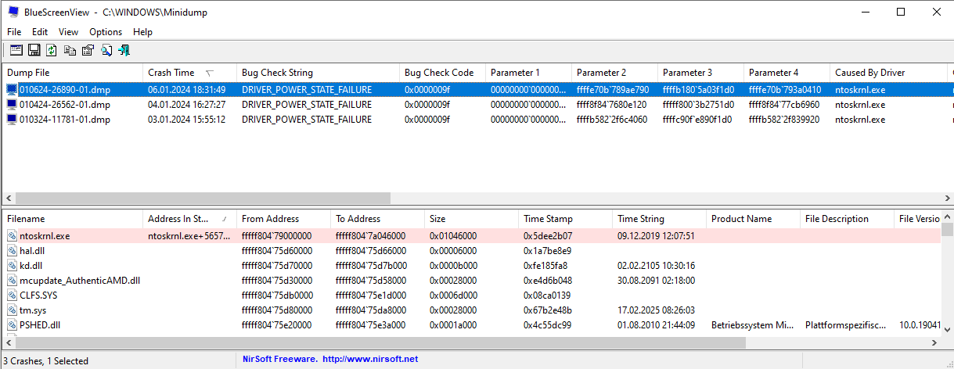This screenshot has width=954, height=369.
Task: Sort by Bug Check String column header
Action: pos(319,73)
